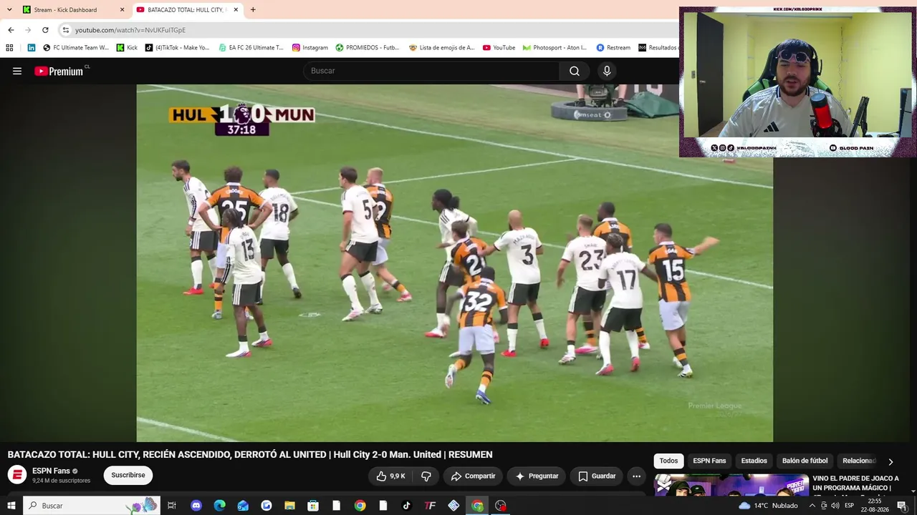
Task: Click the YouTube search magnifier button
Action: [x=575, y=71]
